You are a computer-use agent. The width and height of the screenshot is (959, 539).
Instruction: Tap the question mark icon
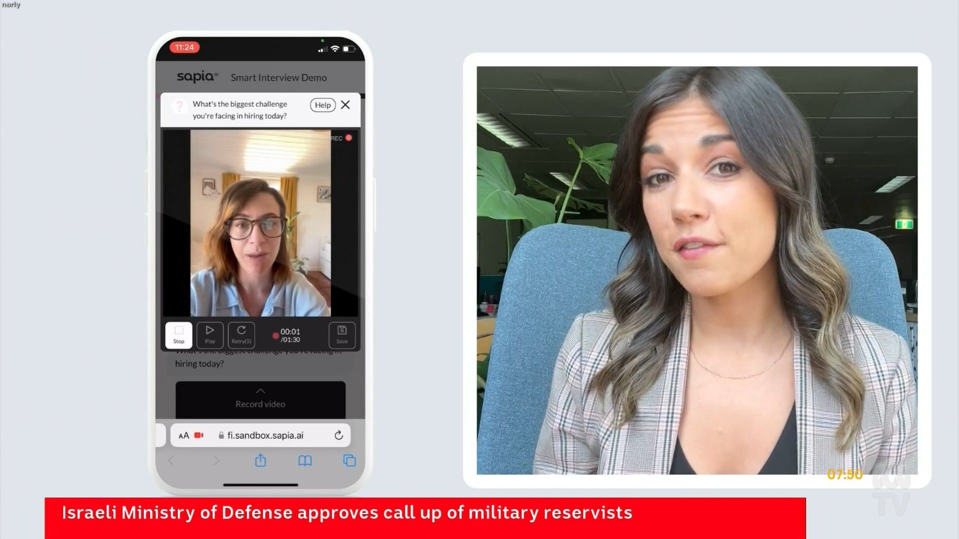point(179,106)
